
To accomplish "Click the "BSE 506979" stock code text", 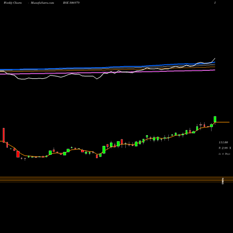I will (x=71, y=3).
